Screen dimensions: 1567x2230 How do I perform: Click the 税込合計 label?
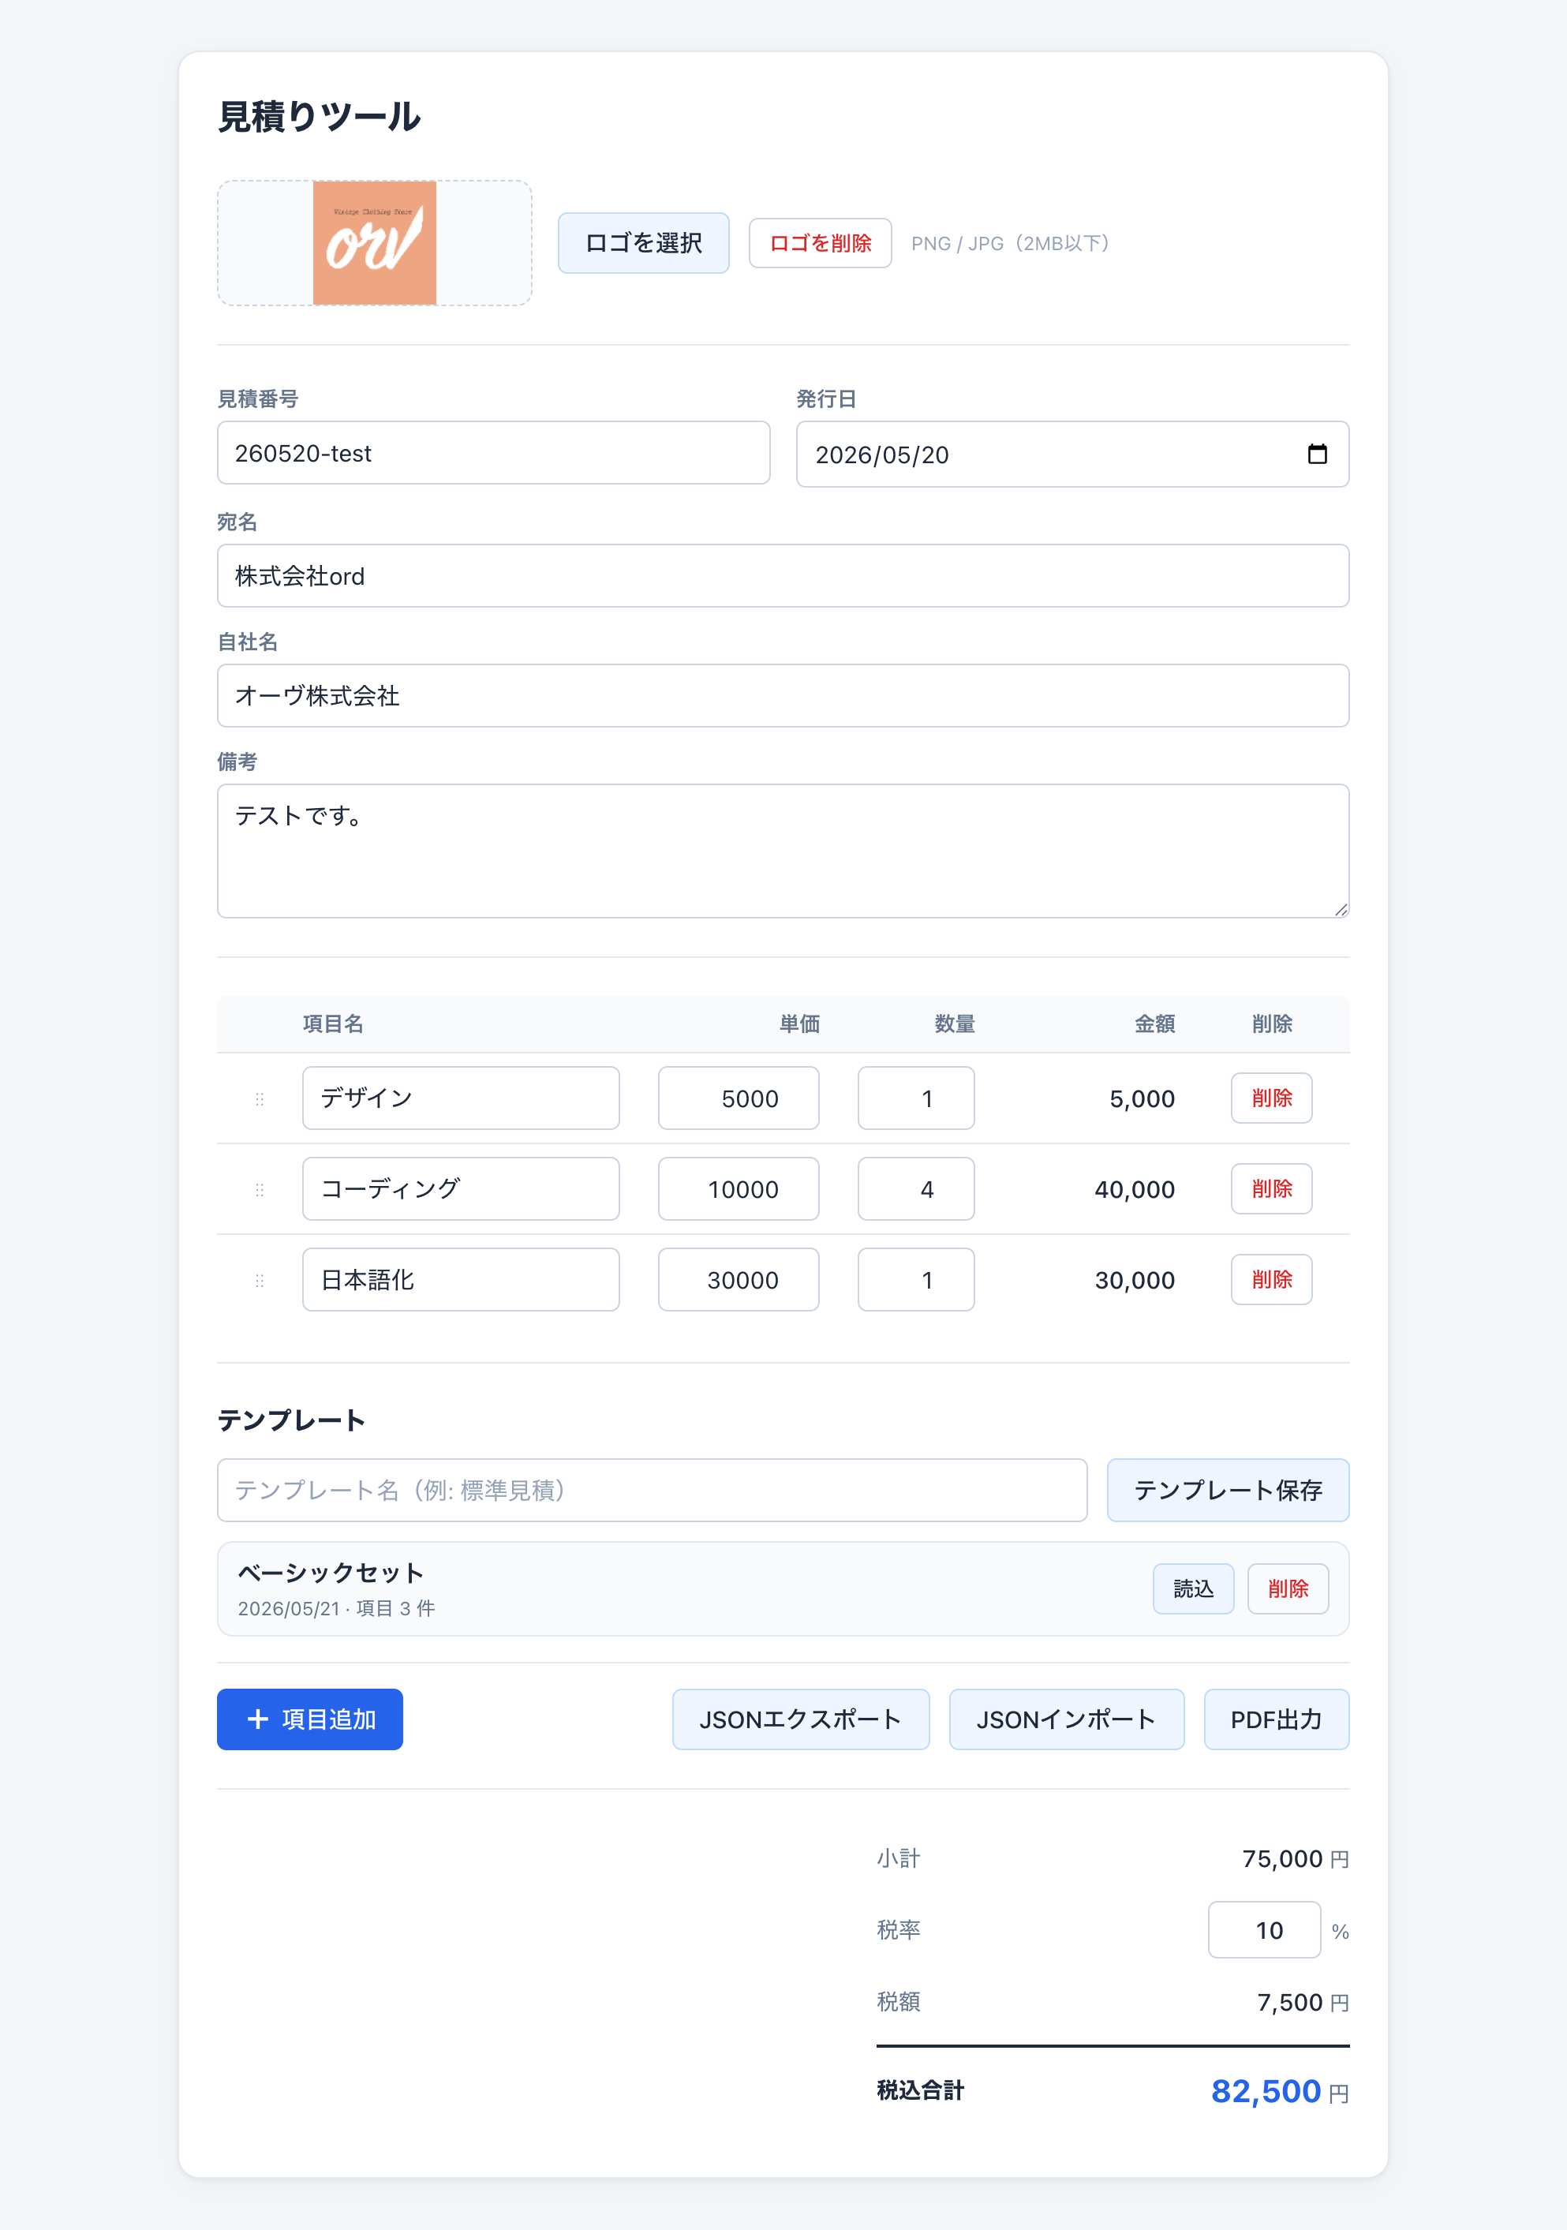pos(920,2090)
